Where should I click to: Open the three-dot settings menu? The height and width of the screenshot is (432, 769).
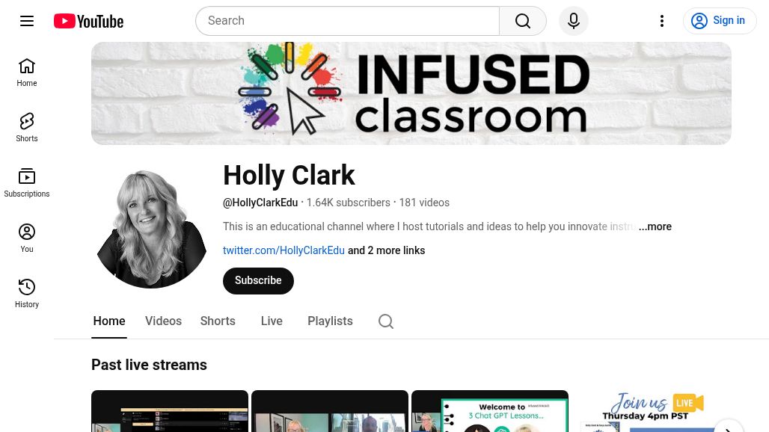click(662, 21)
